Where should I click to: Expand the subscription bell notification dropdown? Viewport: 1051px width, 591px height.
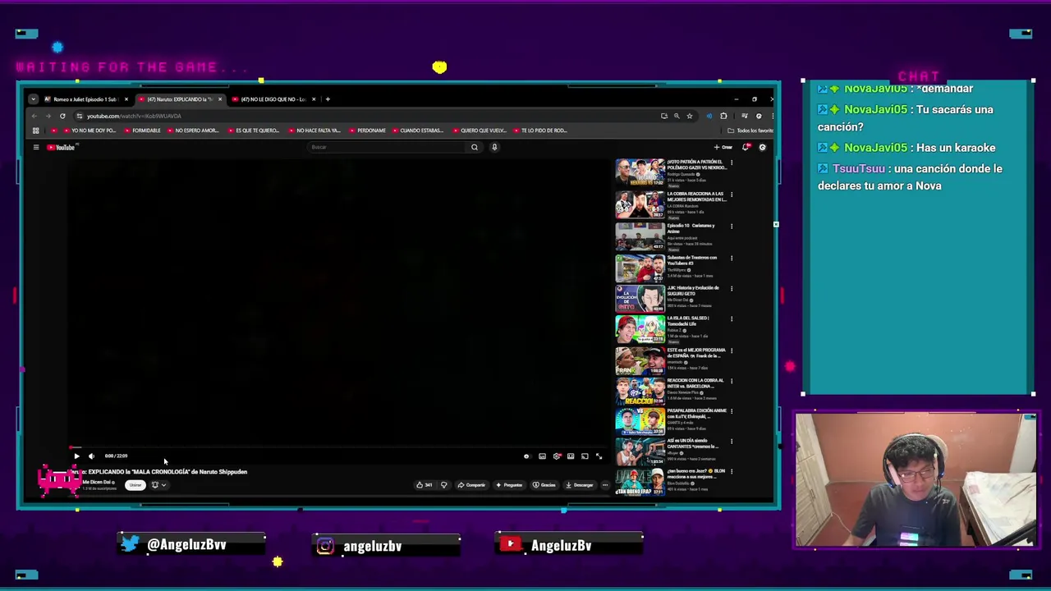(x=158, y=485)
